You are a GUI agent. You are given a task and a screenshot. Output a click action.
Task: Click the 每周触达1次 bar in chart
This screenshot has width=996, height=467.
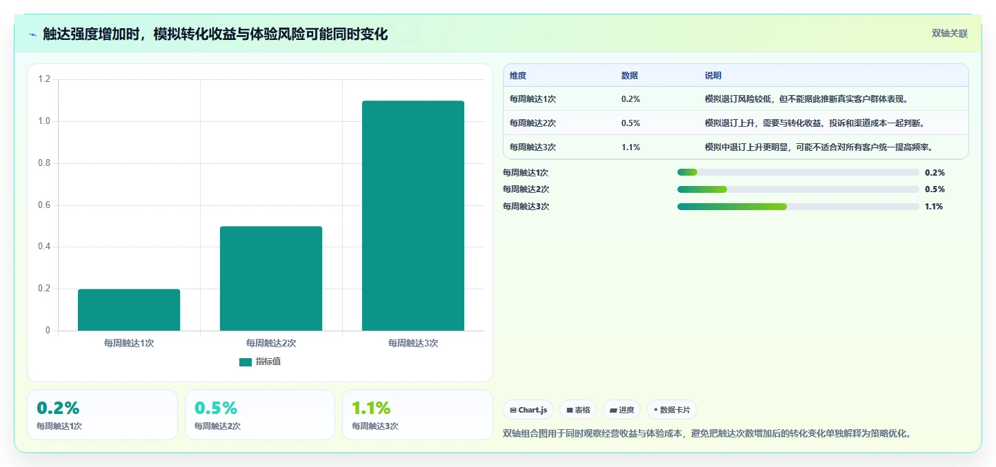(x=129, y=310)
